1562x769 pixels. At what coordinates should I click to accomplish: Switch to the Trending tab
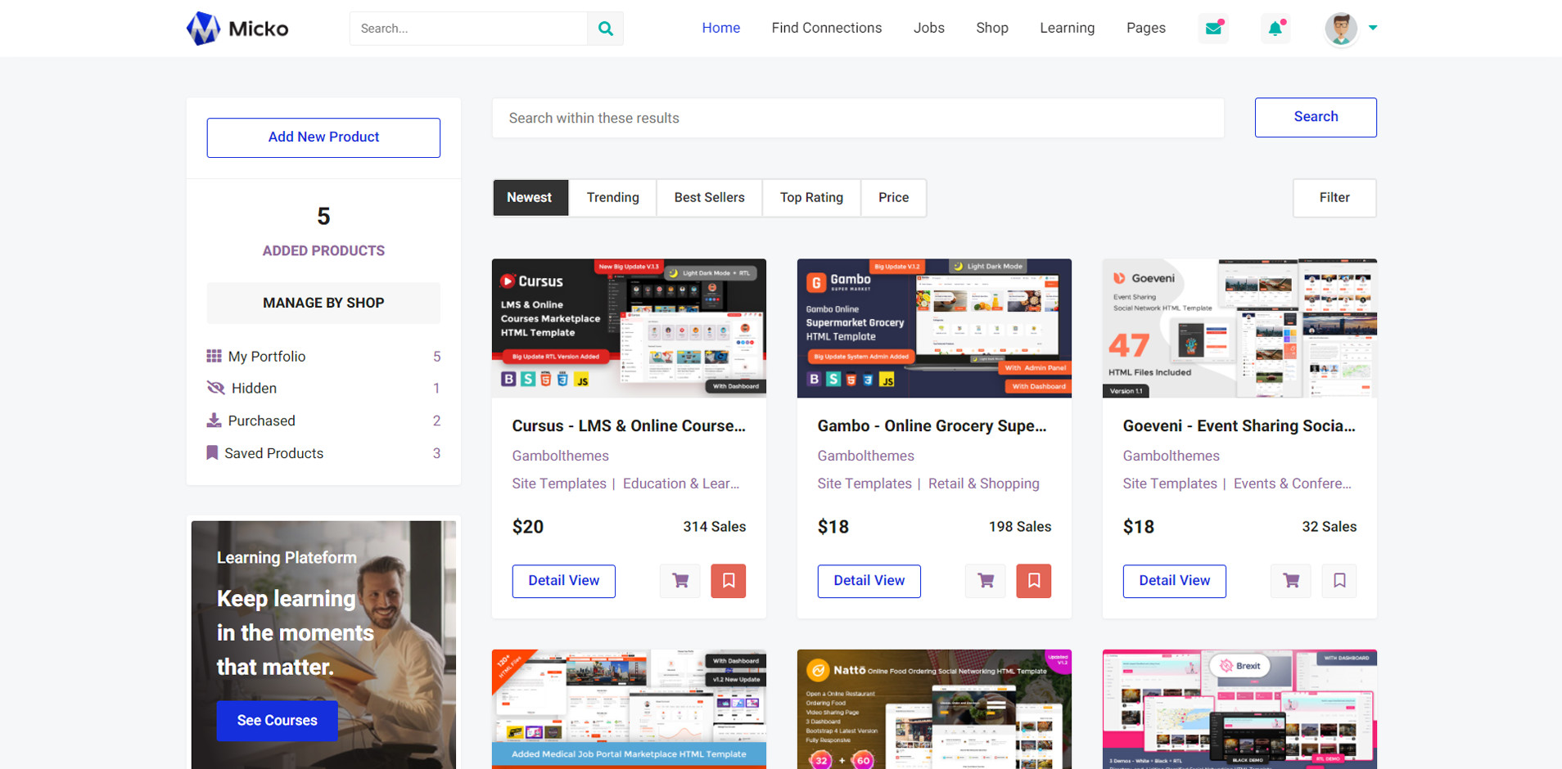coord(612,198)
